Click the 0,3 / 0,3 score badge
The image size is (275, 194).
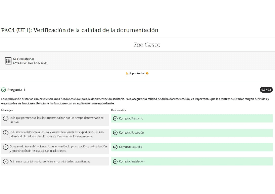266,90
